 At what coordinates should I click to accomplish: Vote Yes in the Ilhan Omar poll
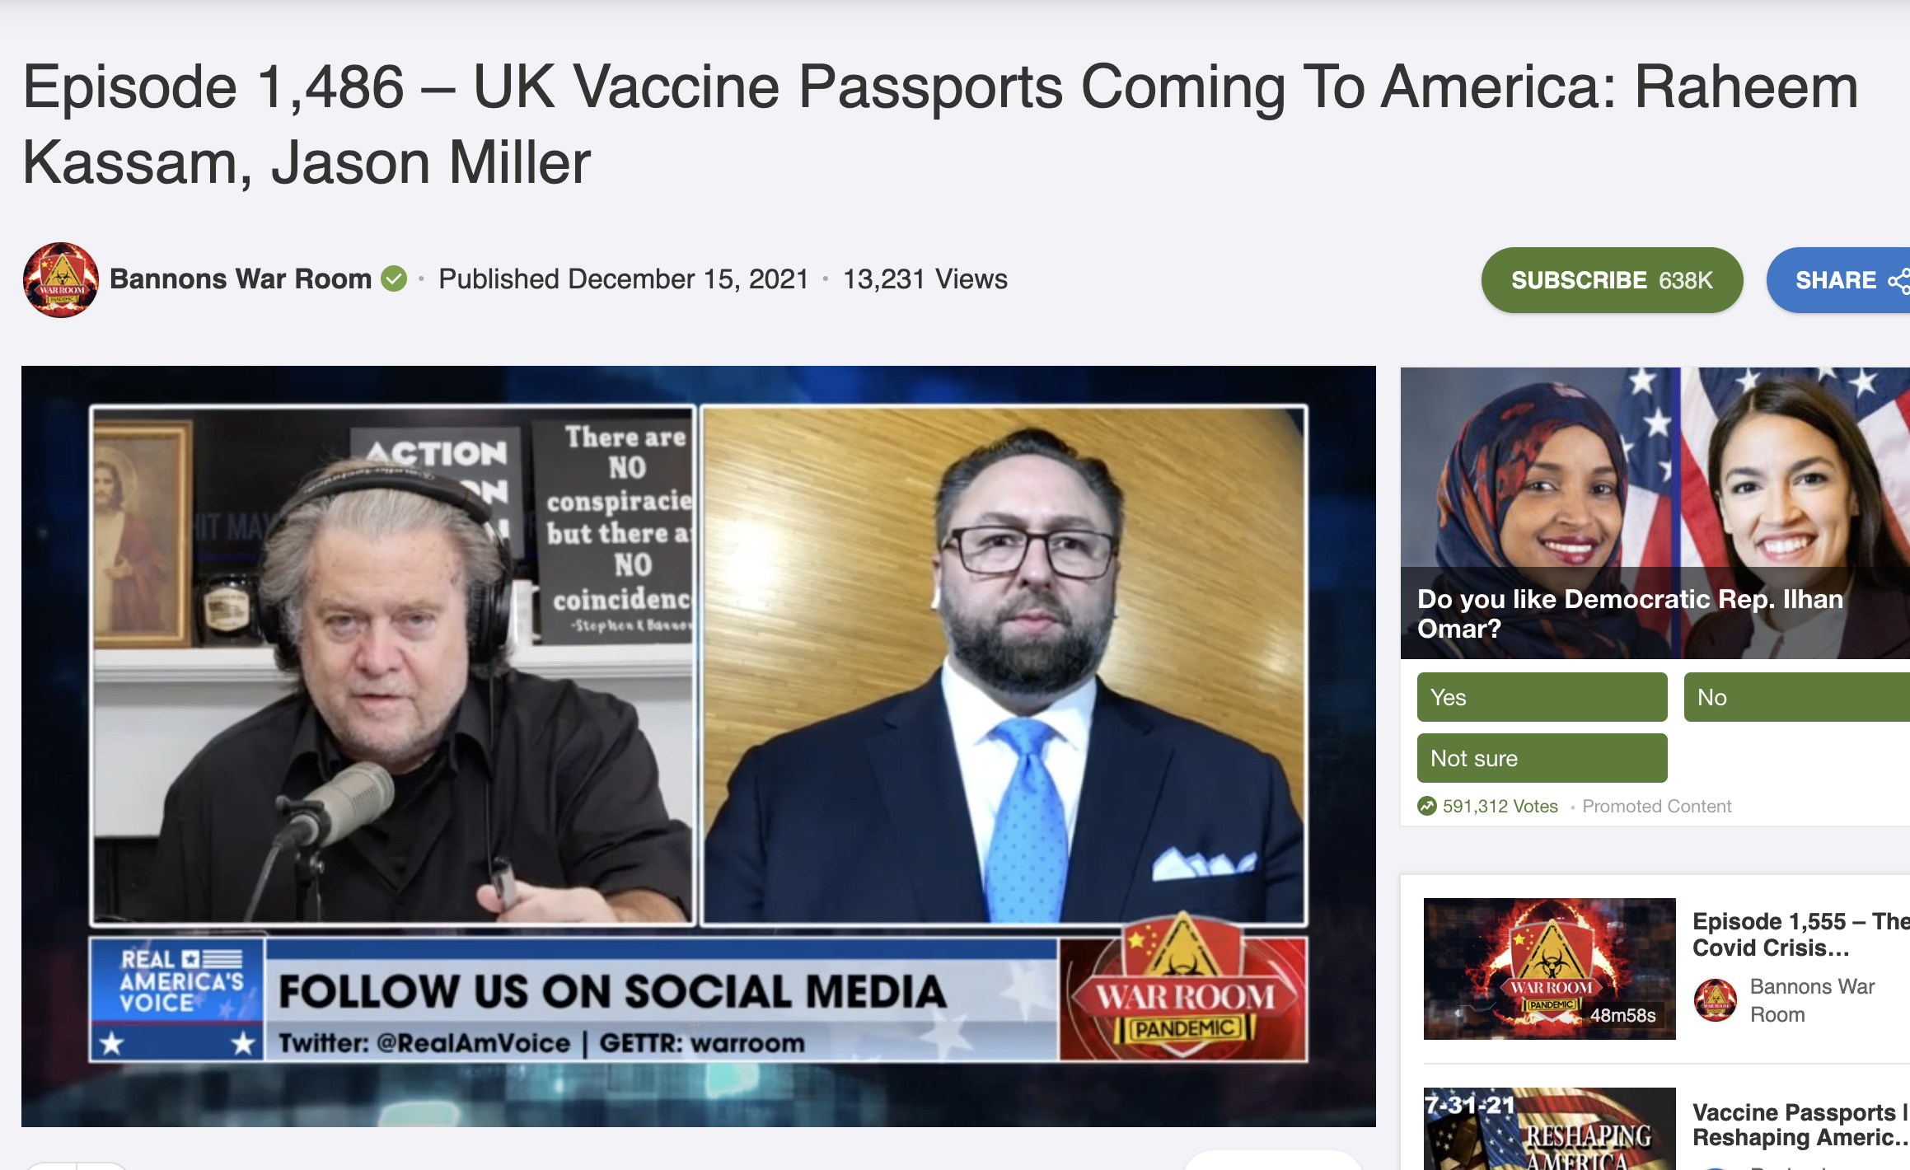pos(1542,697)
